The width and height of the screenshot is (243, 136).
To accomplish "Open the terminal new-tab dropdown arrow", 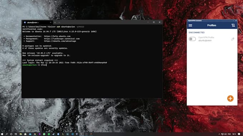I will [59, 22].
